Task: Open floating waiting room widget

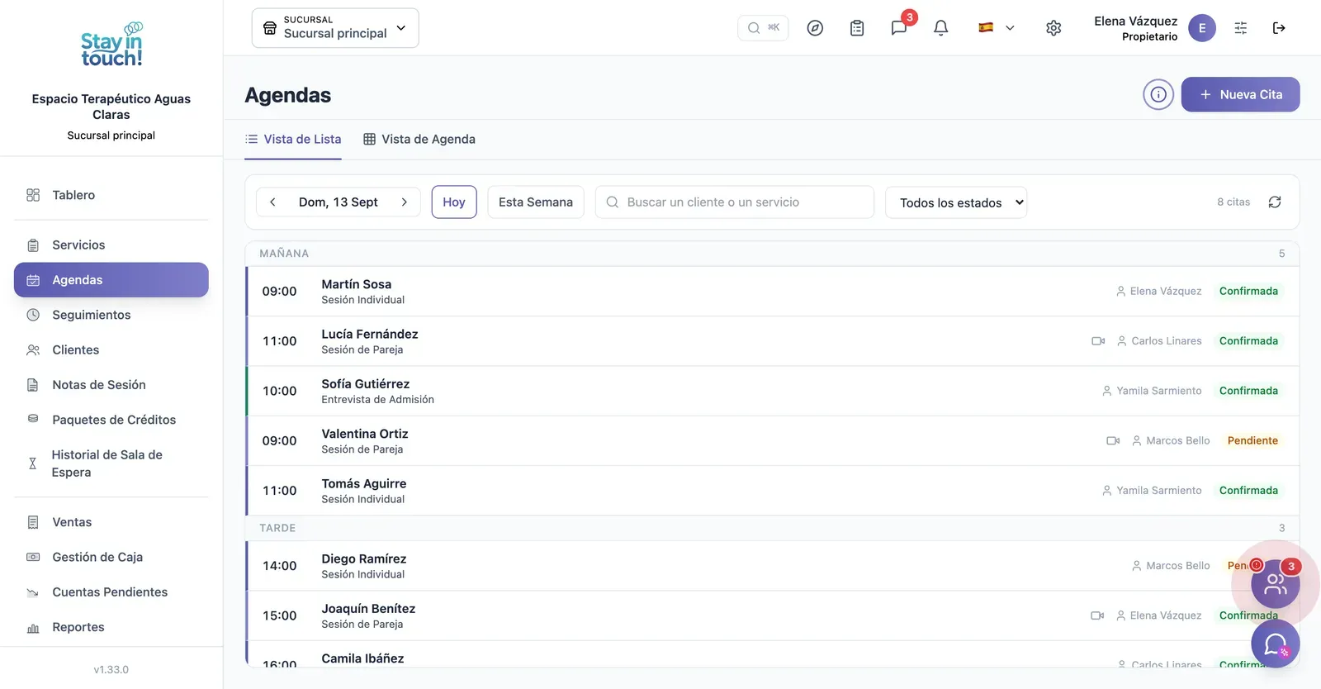Action: coord(1276,584)
